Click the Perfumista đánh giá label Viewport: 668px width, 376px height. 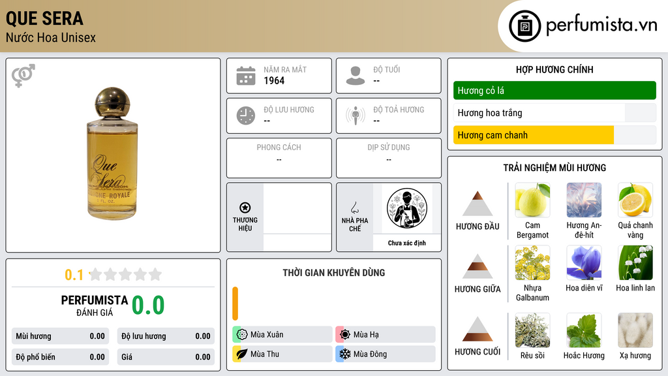tap(94, 305)
